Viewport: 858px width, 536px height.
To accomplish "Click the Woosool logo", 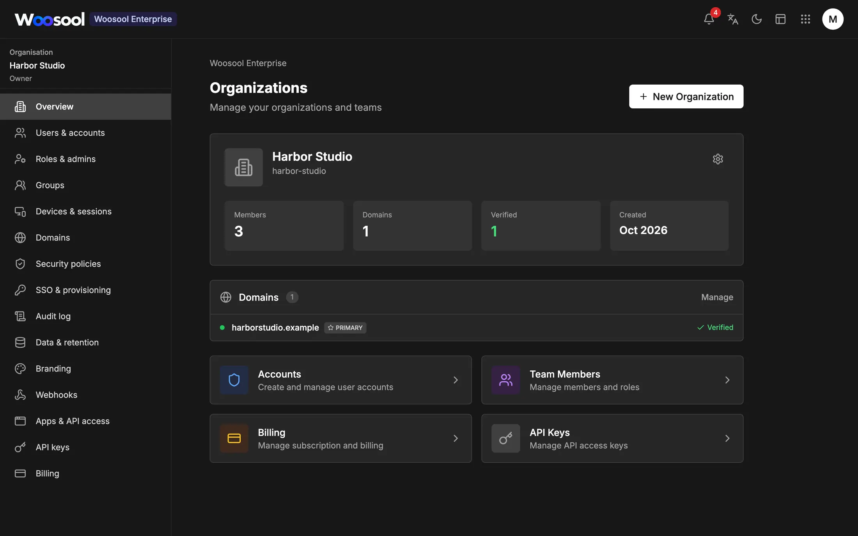I will [x=50, y=19].
